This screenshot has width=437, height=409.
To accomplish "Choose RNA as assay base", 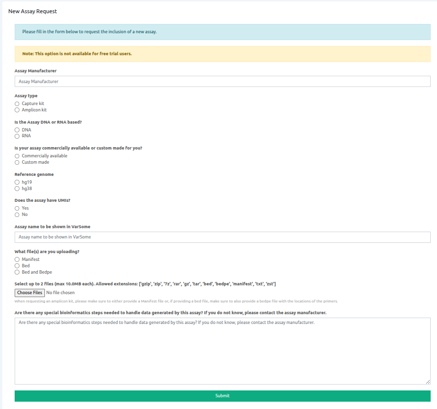I will click(x=17, y=136).
